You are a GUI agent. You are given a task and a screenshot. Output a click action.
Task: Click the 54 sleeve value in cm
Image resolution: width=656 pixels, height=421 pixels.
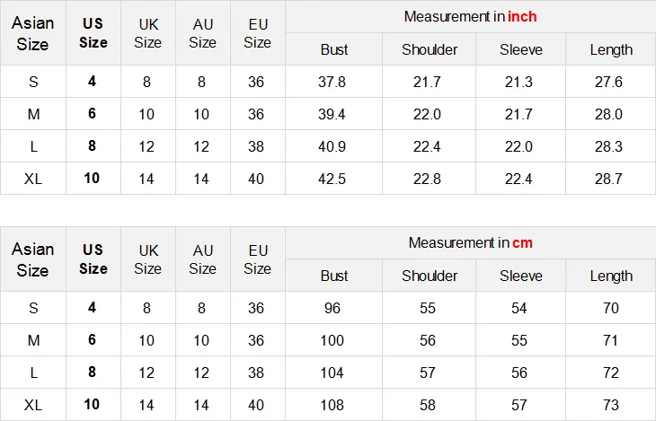coord(520,308)
